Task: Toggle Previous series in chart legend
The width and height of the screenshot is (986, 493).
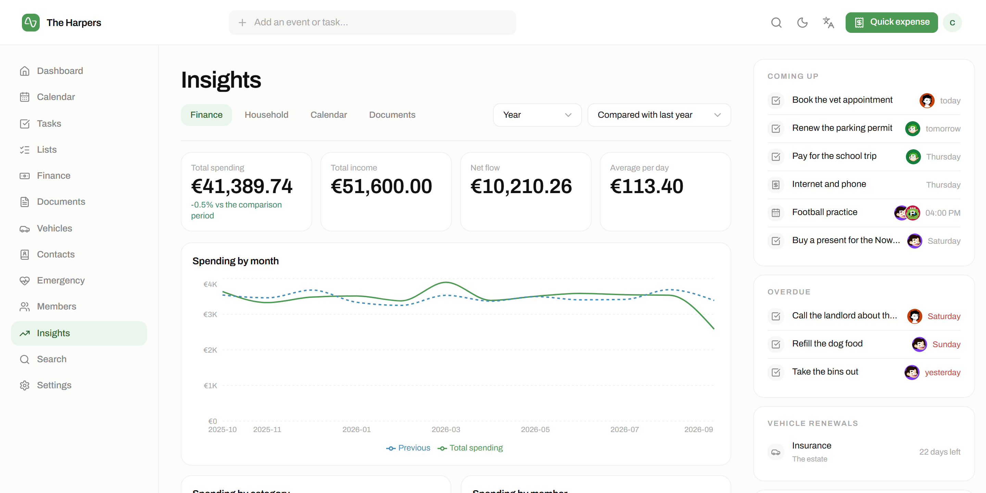Action: tap(408, 448)
